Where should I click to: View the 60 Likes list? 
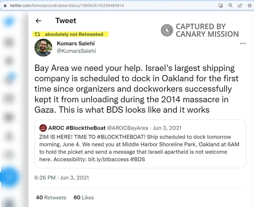84,197
